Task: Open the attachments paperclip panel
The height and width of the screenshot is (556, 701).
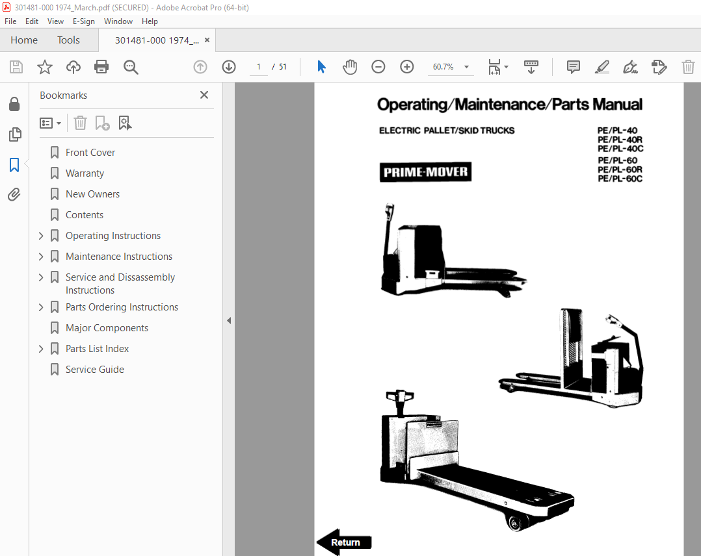Action: 14,195
